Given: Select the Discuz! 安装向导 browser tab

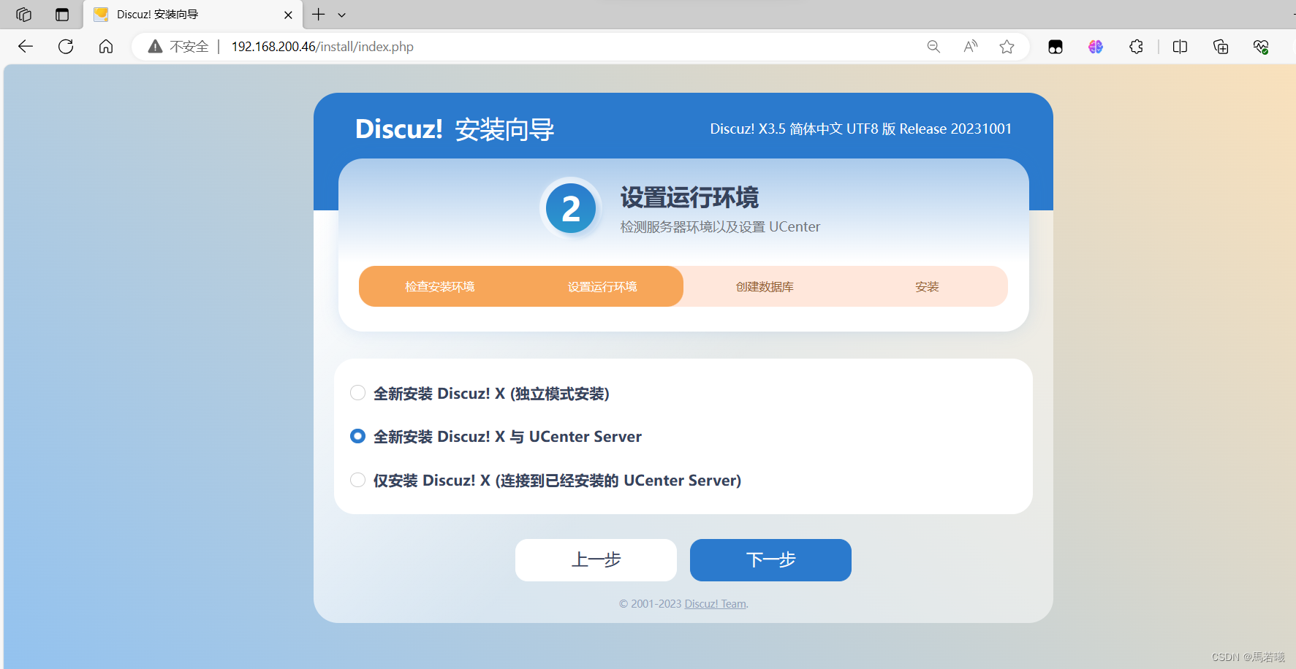Looking at the screenshot, I should (193, 15).
